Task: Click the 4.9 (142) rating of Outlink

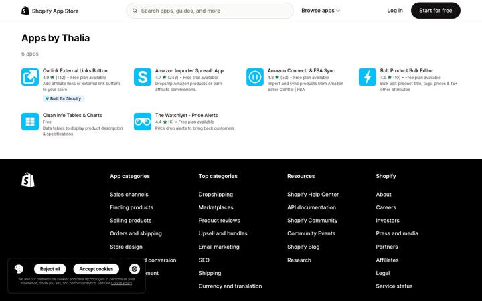Action: (54, 78)
